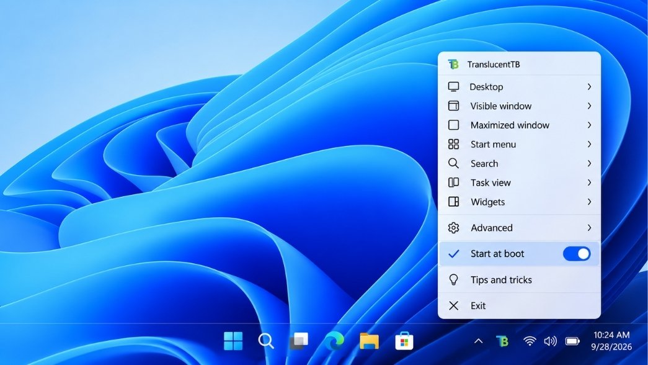Select the Maximized window menu entry

pyautogui.click(x=519, y=125)
